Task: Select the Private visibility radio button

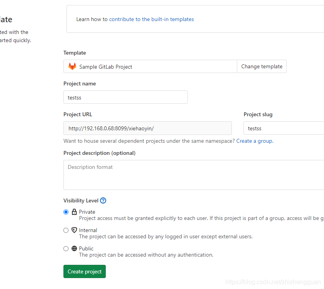Action: [x=66, y=212]
